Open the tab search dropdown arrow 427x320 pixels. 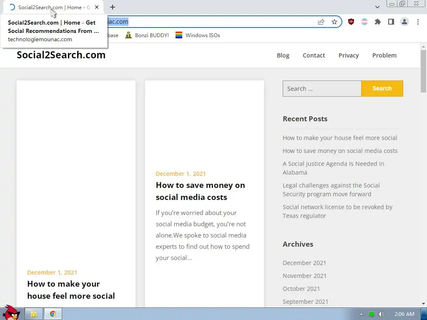pos(377,7)
